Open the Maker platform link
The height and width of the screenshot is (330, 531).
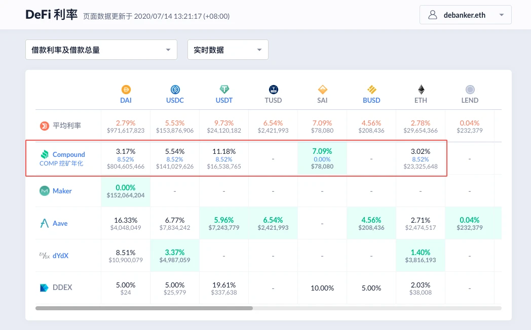coord(62,191)
